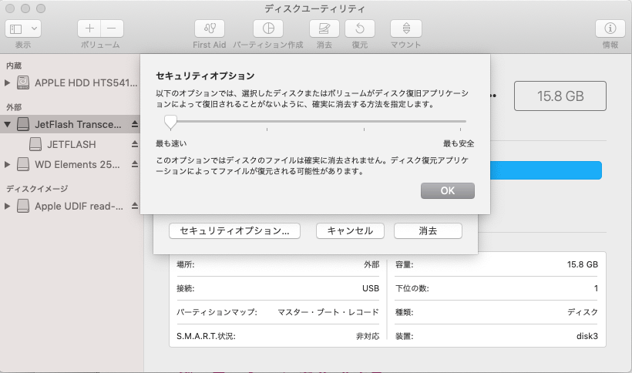This screenshot has width=632, height=373.
Task: Open the sidebar view (表示) dropdown
Action: tap(23, 29)
